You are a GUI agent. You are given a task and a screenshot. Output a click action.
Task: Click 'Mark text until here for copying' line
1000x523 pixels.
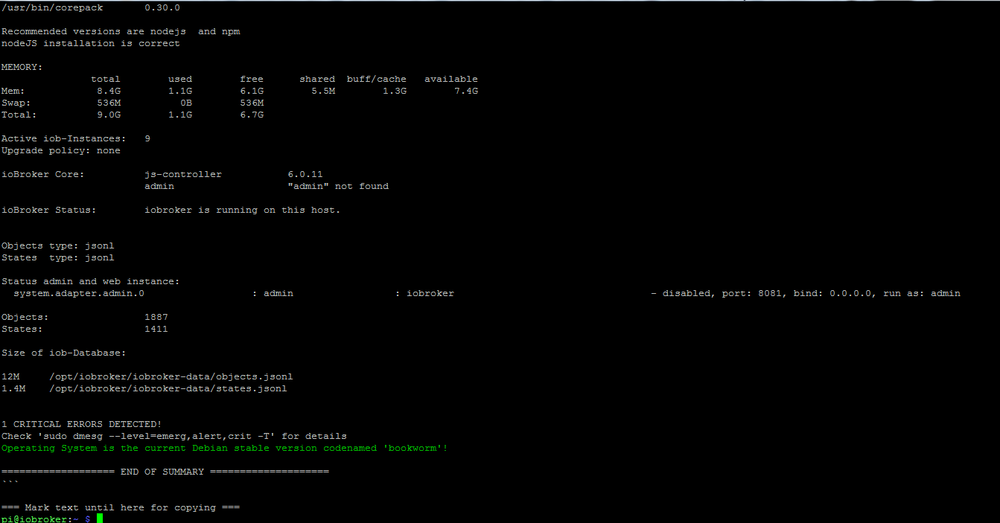pyautogui.click(x=121, y=507)
